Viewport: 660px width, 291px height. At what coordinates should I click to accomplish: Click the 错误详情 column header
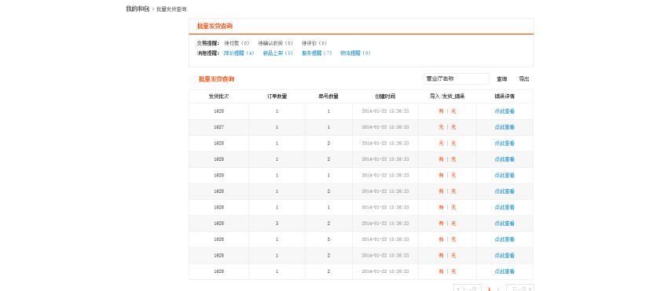point(504,96)
